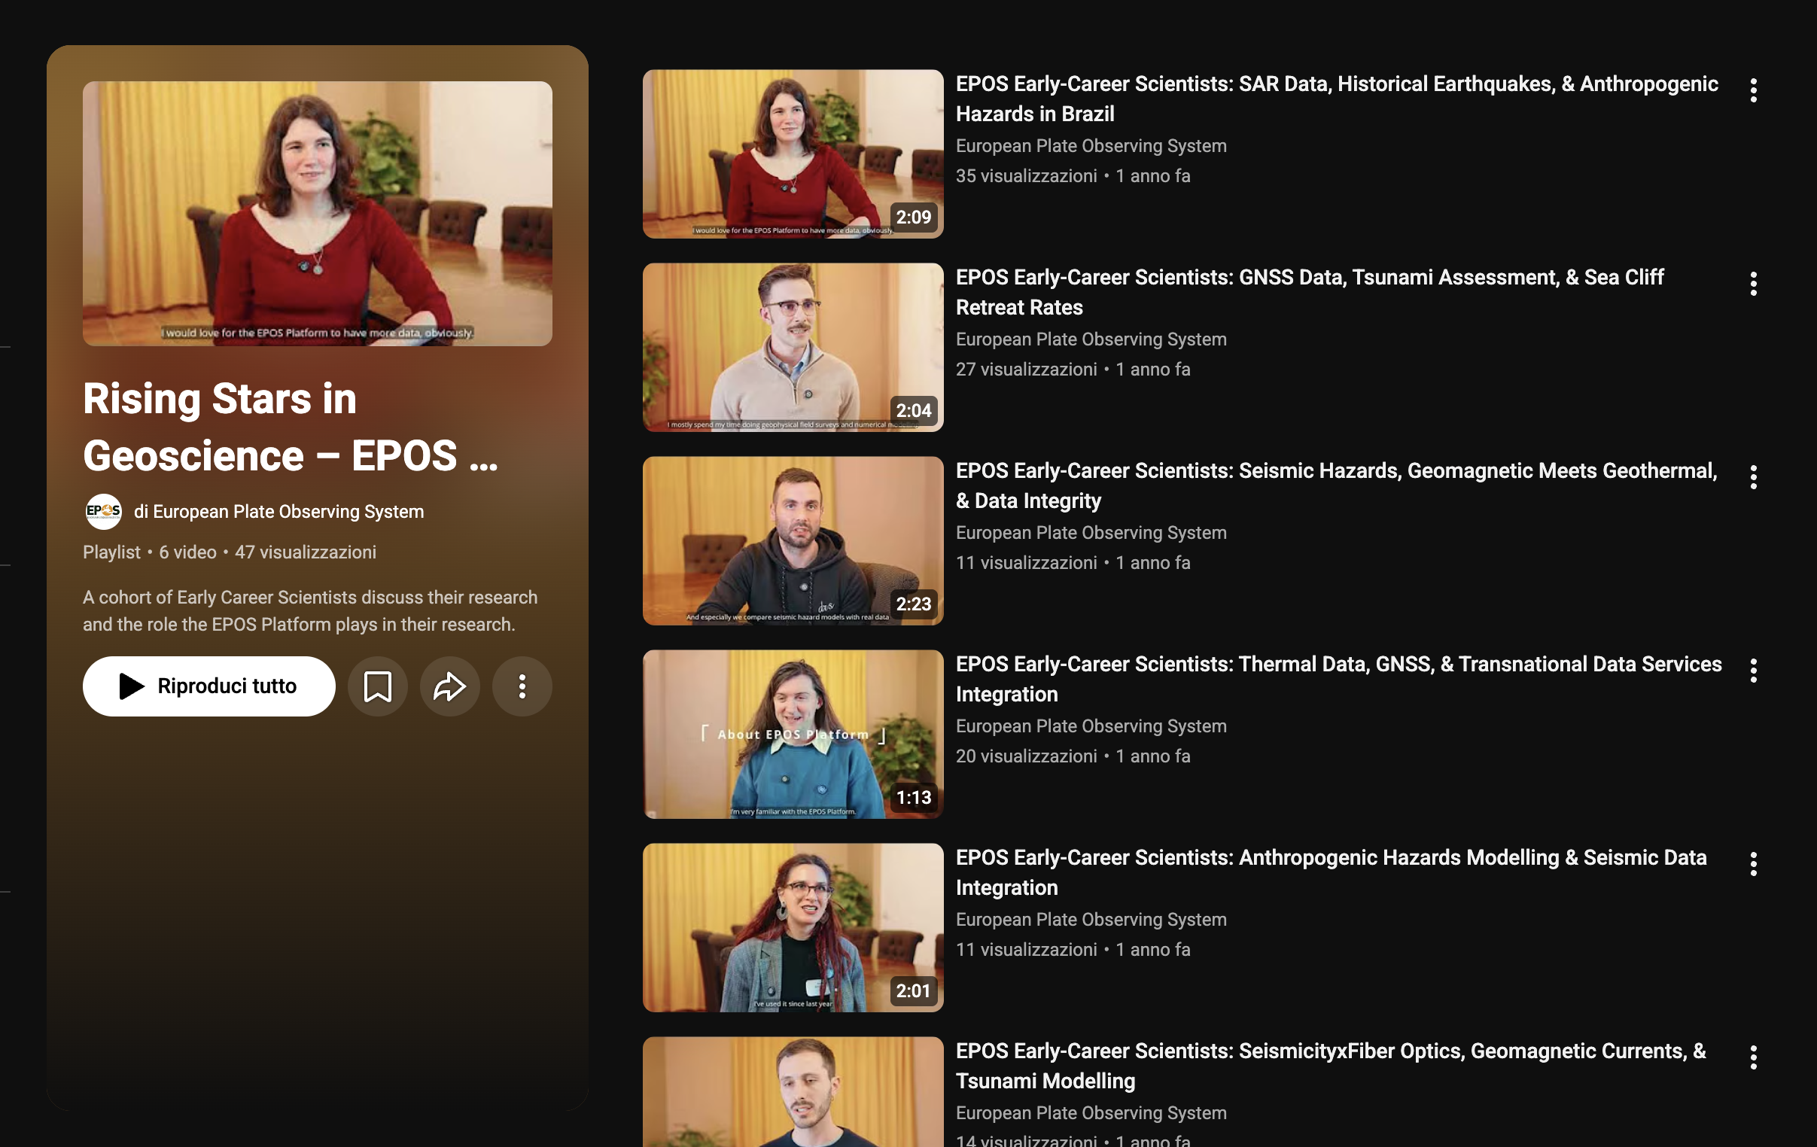This screenshot has width=1817, height=1147.
Task: Open channel name under SeismicityxFiber Optics video
Action: click(x=1091, y=1112)
